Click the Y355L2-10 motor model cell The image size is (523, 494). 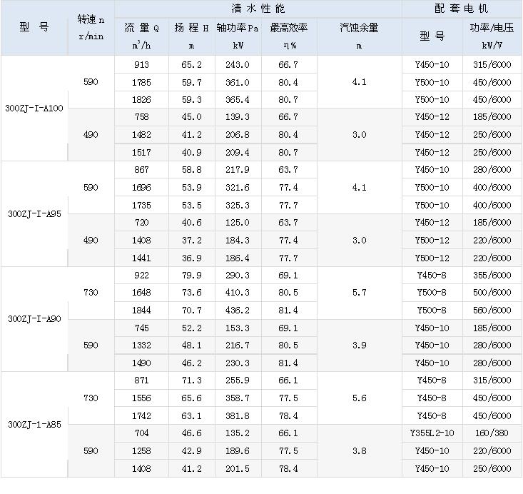(x=432, y=433)
